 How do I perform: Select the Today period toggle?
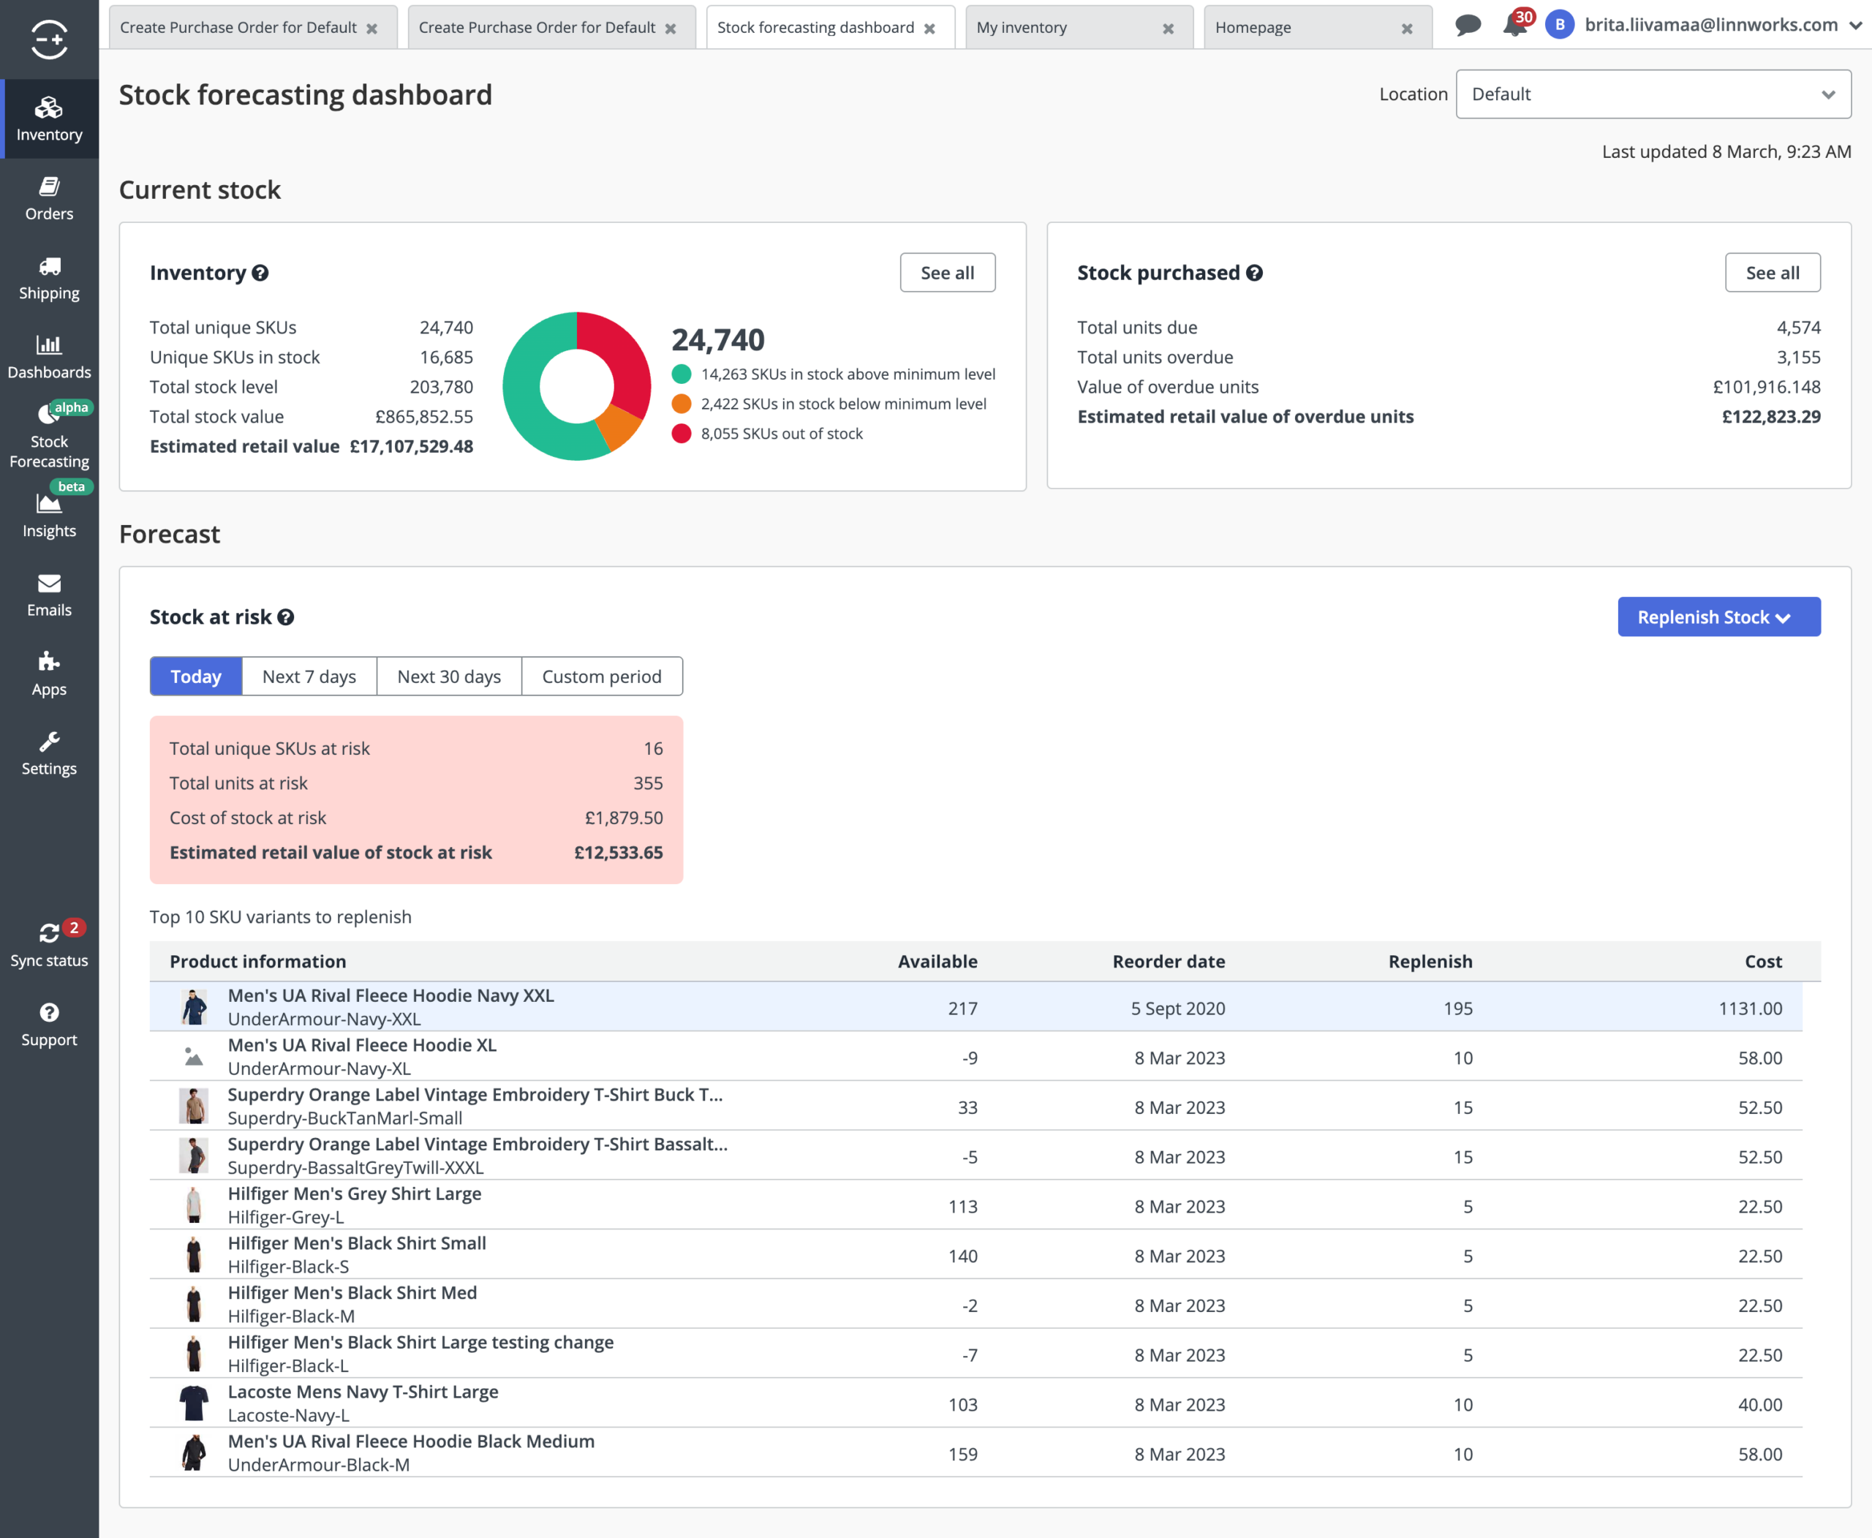click(195, 677)
